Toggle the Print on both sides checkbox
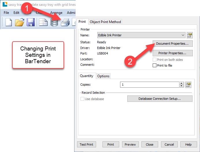Viewport: 200px width, 152px height. (154, 60)
